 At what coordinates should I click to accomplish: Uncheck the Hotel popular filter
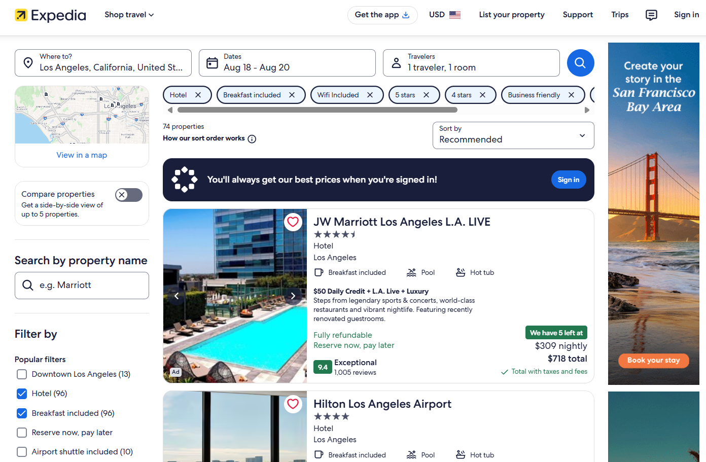(x=22, y=394)
